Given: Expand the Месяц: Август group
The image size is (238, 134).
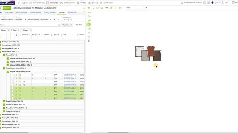Looking at the screenshot, I should (x=0, y=42).
